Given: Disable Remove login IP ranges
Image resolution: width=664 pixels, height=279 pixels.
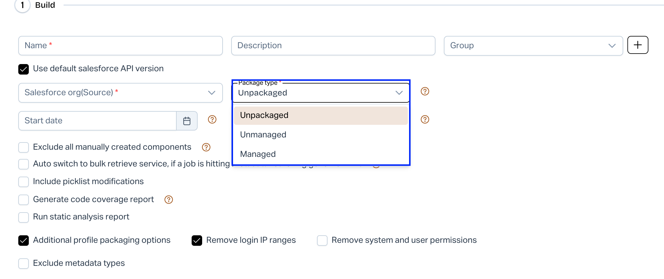Looking at the screenshot, I should (x=197, y=240).
